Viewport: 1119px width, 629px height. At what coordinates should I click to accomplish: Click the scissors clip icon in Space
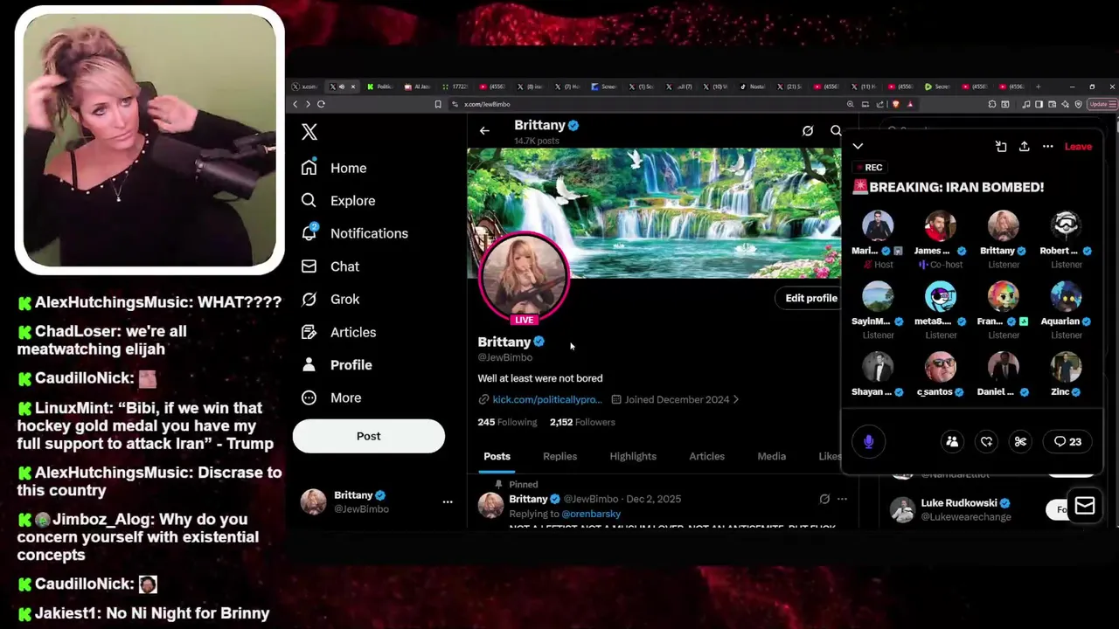1020,442
